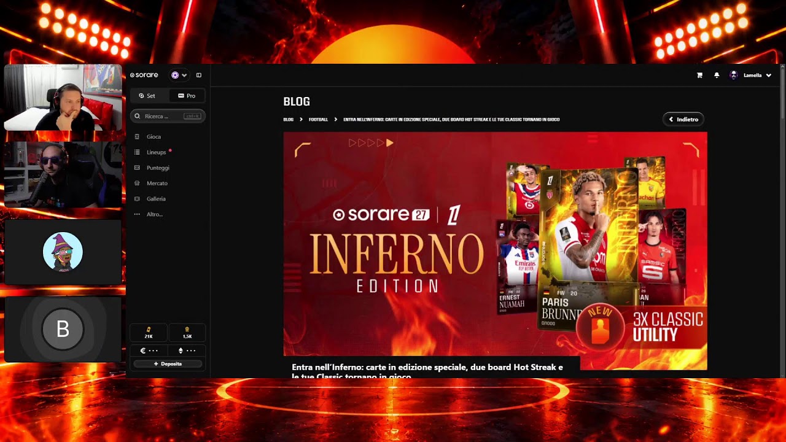The width and height of the screenshot is (786, 442).
Task: Click the BLOG breadcrumb link
Action: pyautogui.click(x=288, y=120)
